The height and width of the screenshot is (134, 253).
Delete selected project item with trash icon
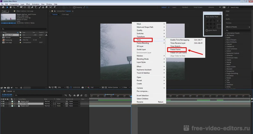pos(21,88)
